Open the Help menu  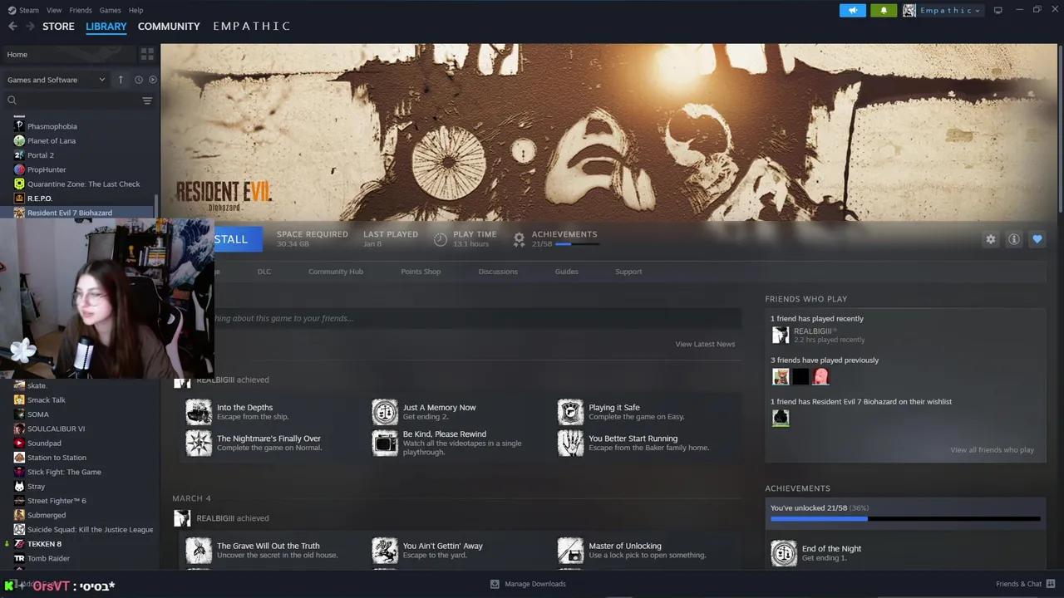click(136, 10)
